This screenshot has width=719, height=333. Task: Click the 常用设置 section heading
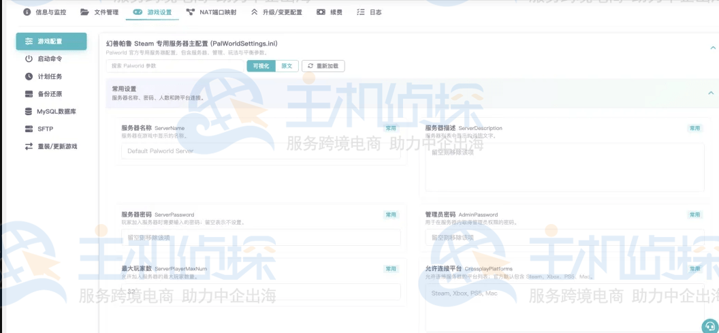click(124, 89)
